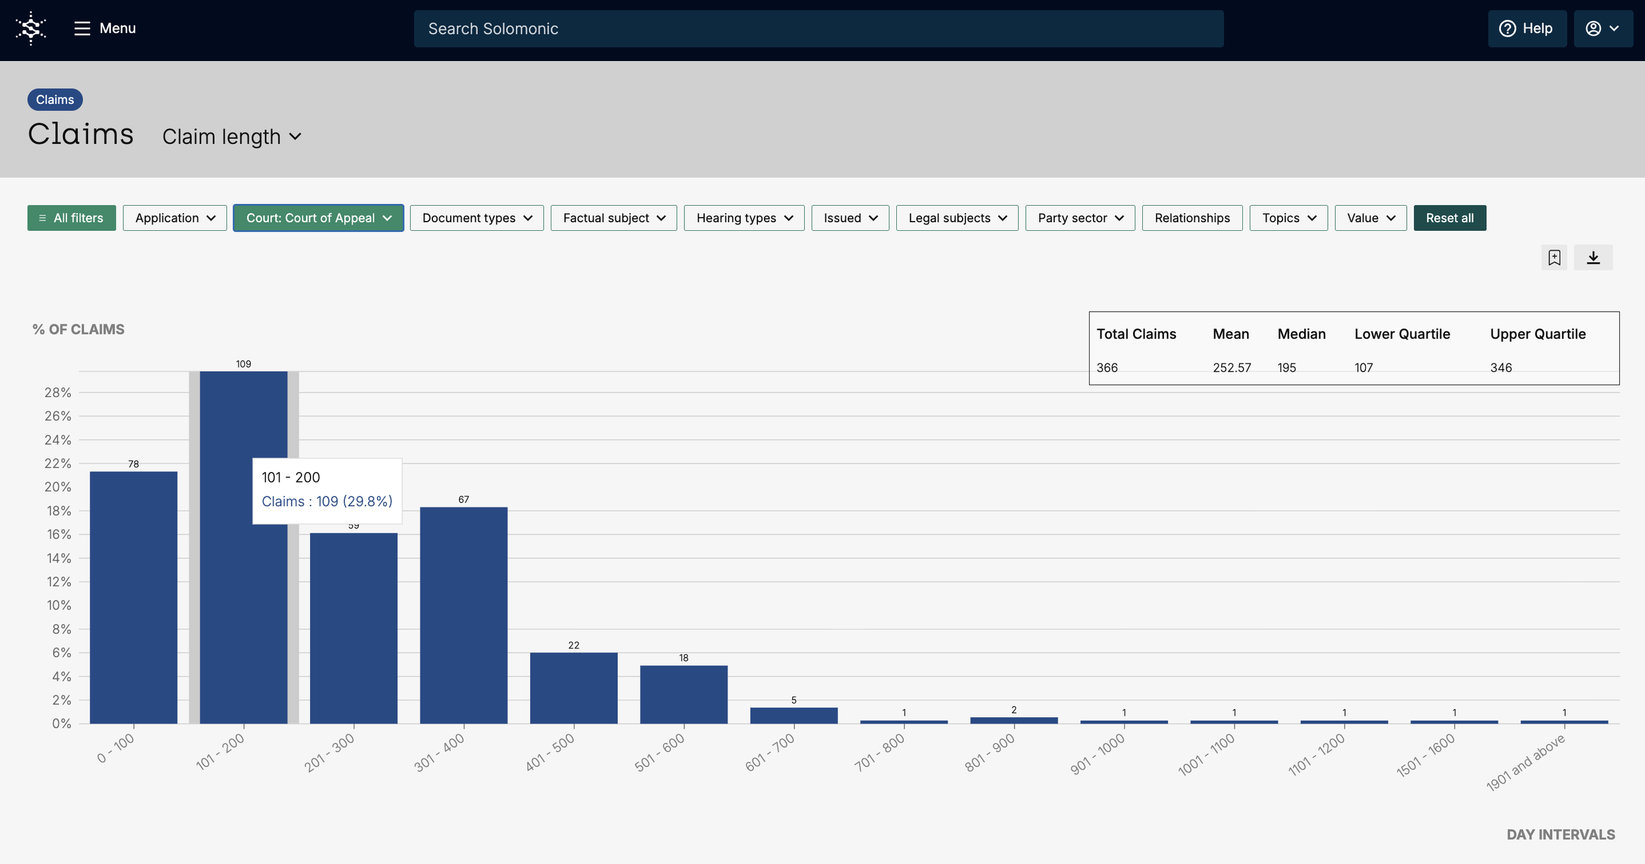Expand the Document types filter
The image size is (1645, 864).
(x=476, y=218)
